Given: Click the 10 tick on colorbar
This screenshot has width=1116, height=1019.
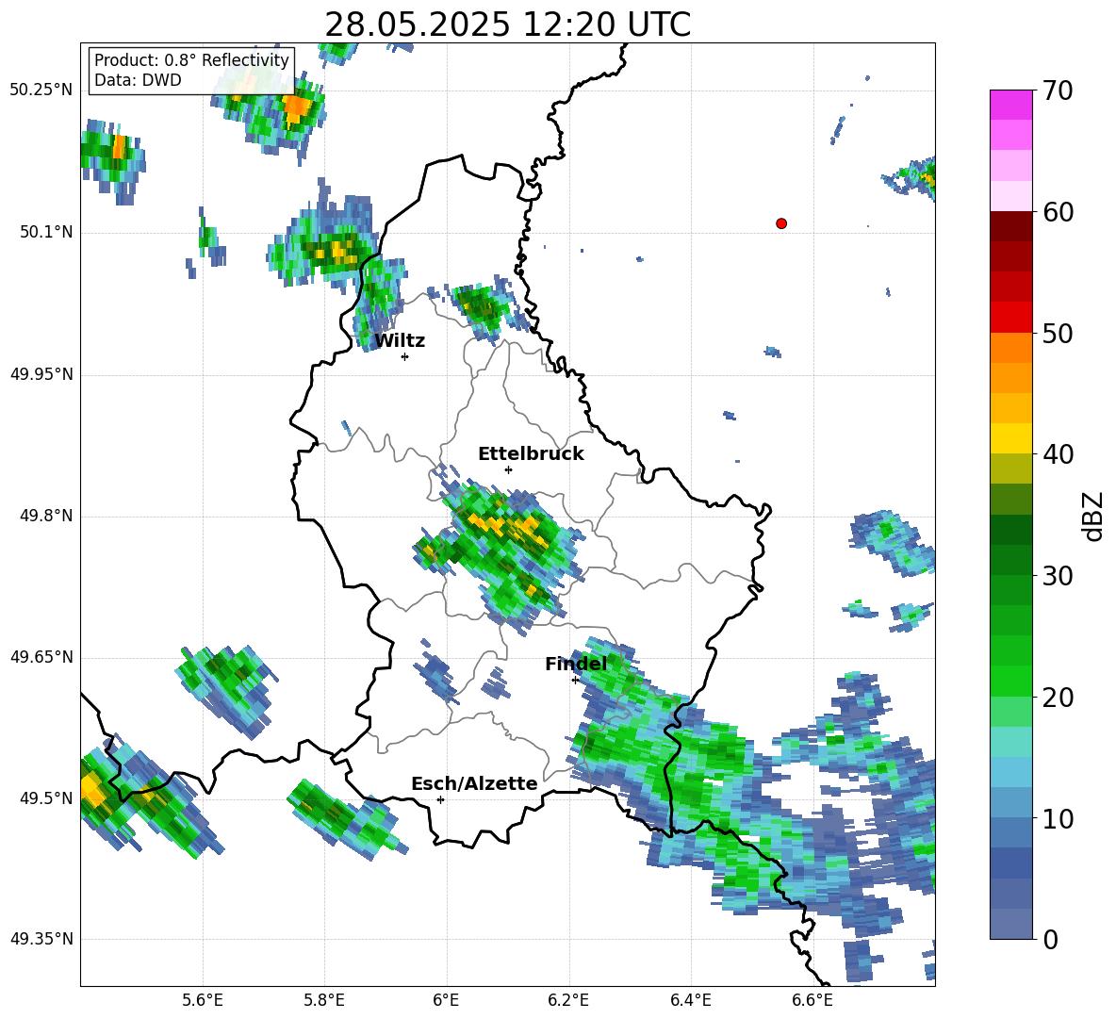Looking at the screenshot, I should click(1058, 818).
